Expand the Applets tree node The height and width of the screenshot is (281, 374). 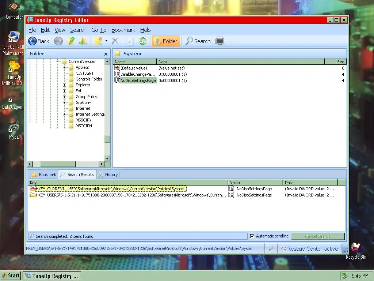click(64, 67)
